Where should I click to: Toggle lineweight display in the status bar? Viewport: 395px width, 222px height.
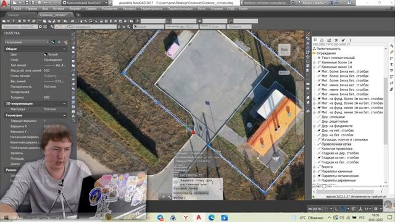coord(354,208)
